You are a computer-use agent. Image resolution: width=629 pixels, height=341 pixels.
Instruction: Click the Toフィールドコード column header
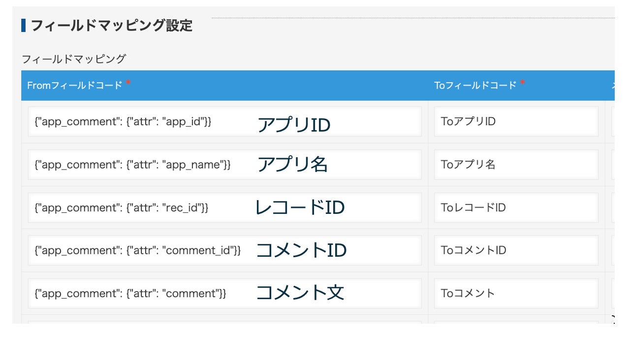click(475, 86)
